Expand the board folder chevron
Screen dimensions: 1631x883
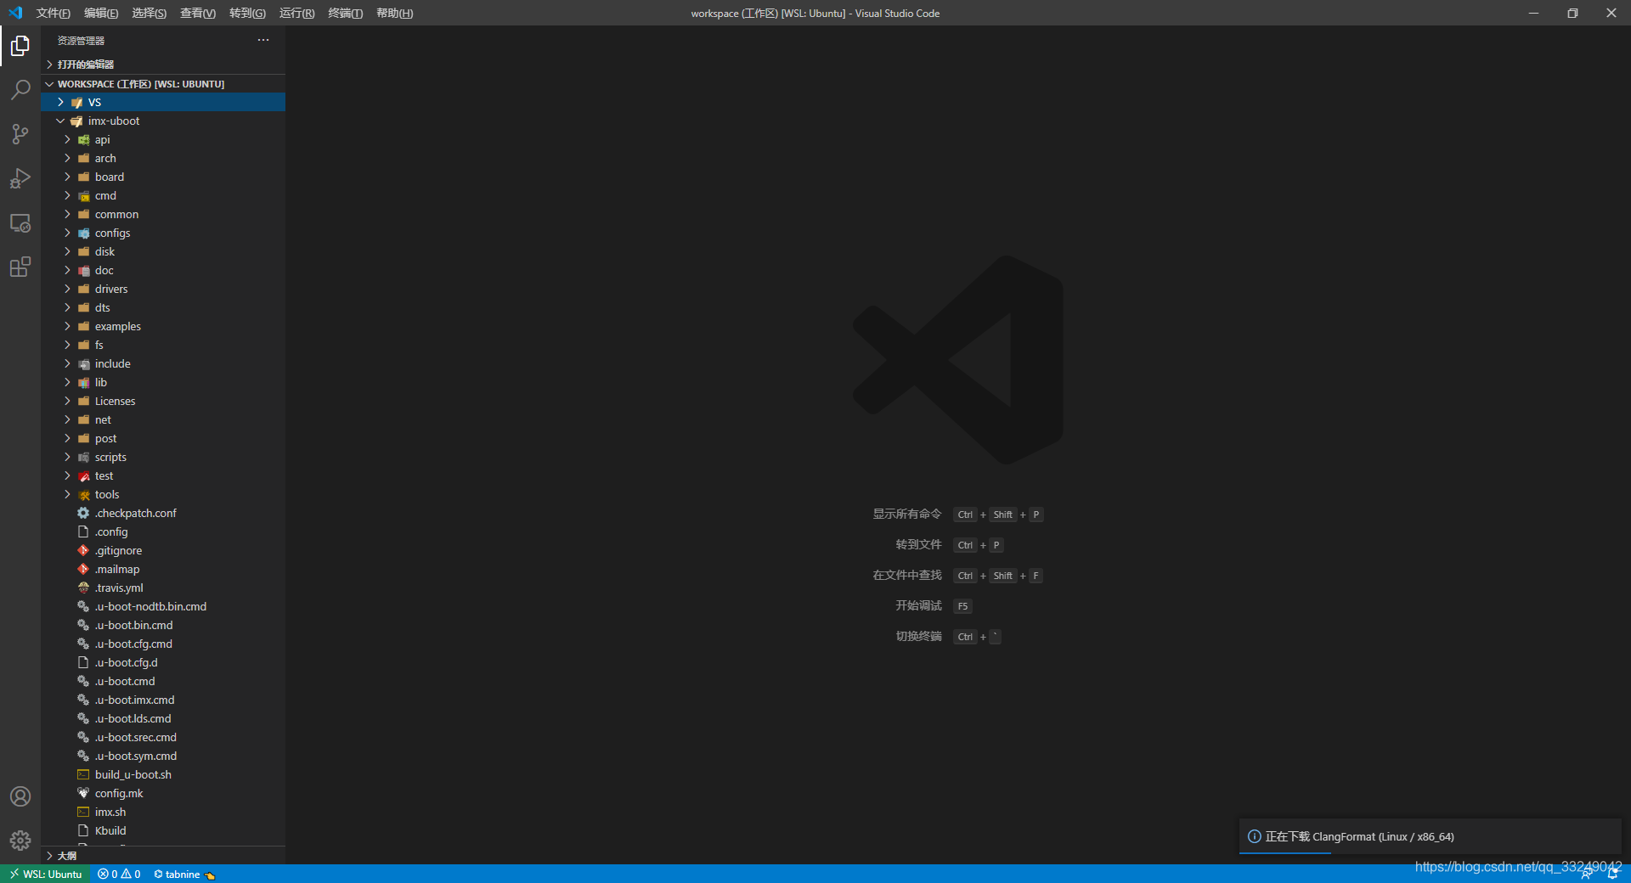67,177
